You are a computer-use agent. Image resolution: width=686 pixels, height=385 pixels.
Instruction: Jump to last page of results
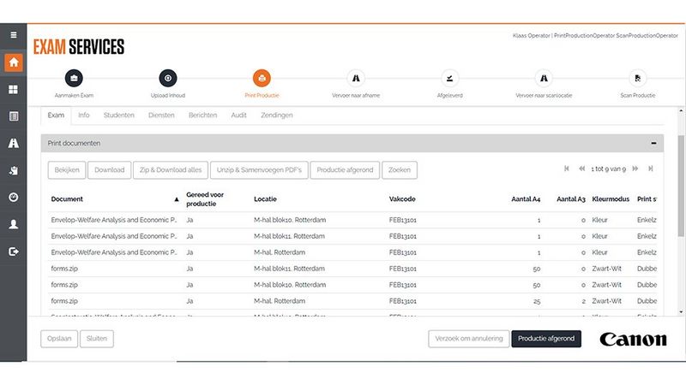tap(651, 169)
